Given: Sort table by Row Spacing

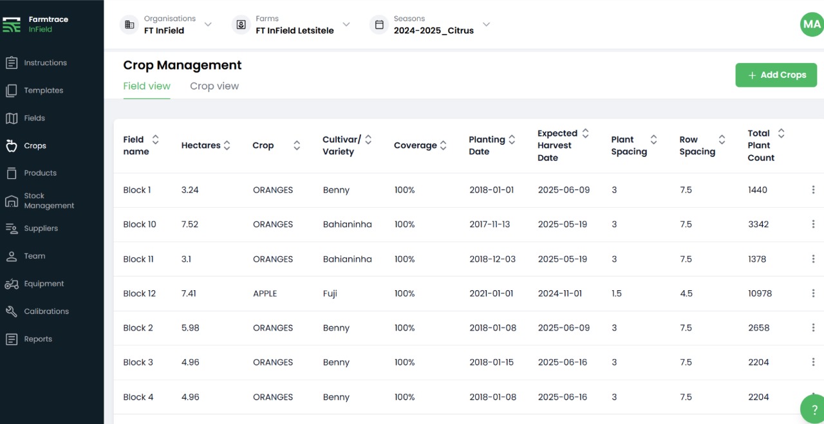Looking at the screenshot, I should click(722, 140).
